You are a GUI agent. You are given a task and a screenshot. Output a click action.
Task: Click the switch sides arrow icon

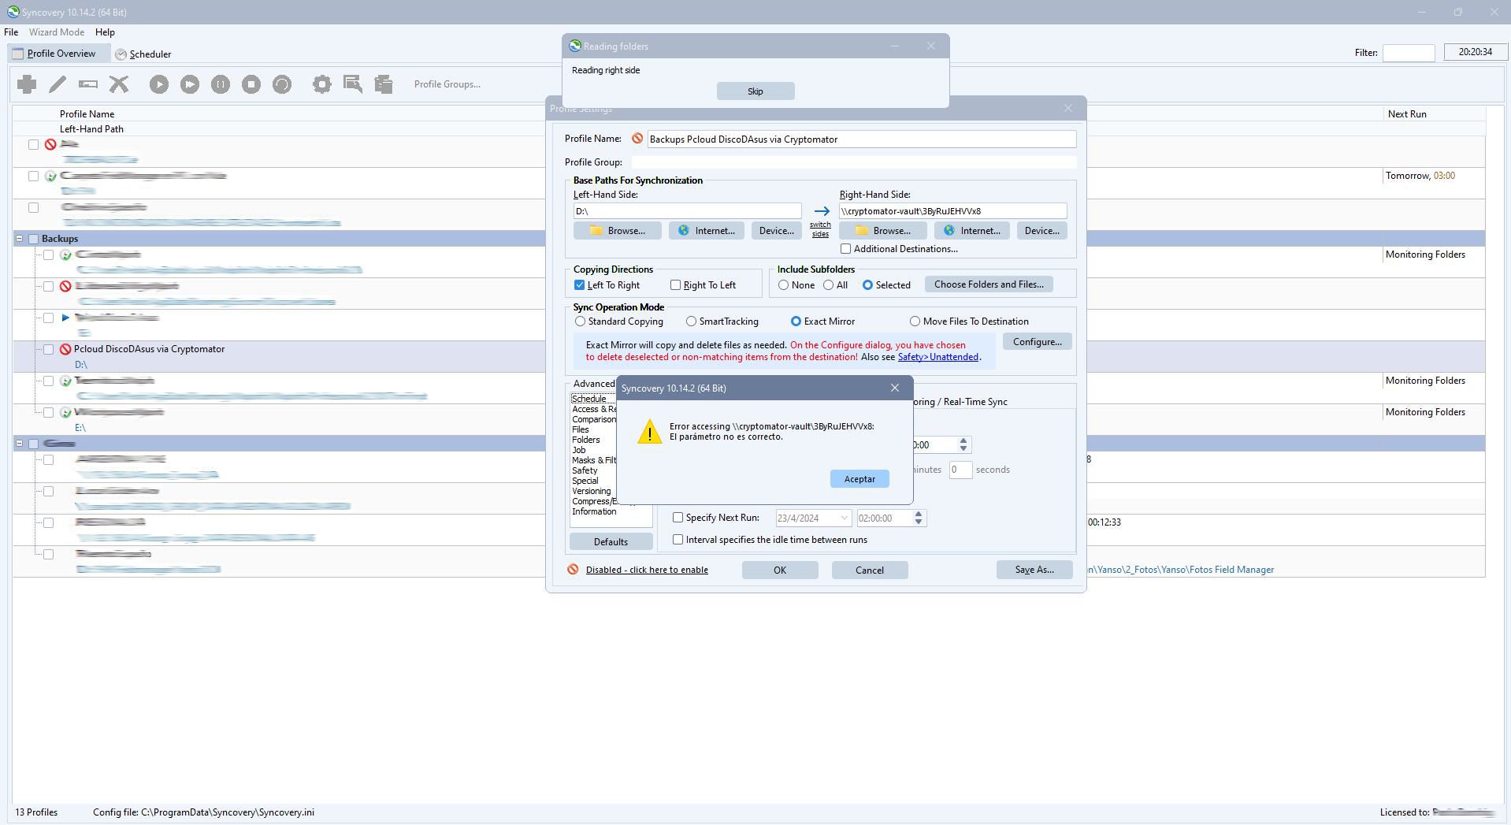[x=821, y=211]
